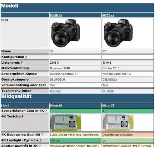This screenshot has height=147, width=156.
Task: Click the Z7 'Kleinbild-Vollformat, FX' cell
Action: 128,74
